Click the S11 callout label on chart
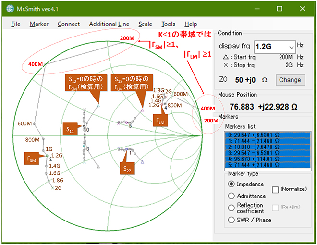The width and height of the screenshot is (317, 245). pyautogui.click(x=70, y=129)
